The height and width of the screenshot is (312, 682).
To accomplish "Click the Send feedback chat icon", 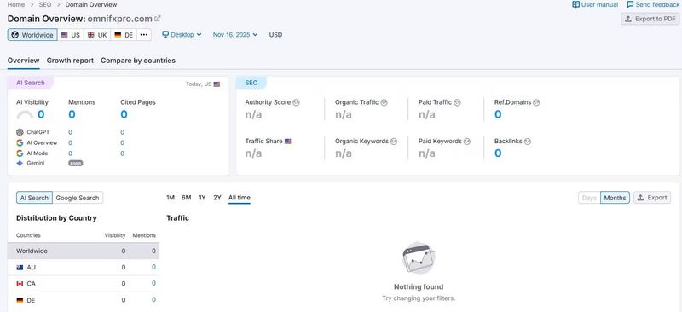I will pos(630,5).
